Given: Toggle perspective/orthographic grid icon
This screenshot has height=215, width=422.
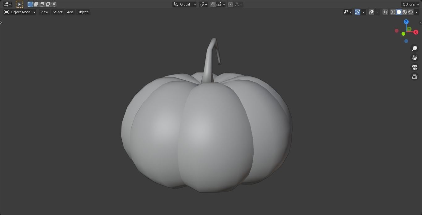Looking at the screenshot, I should tap(415, 76).
